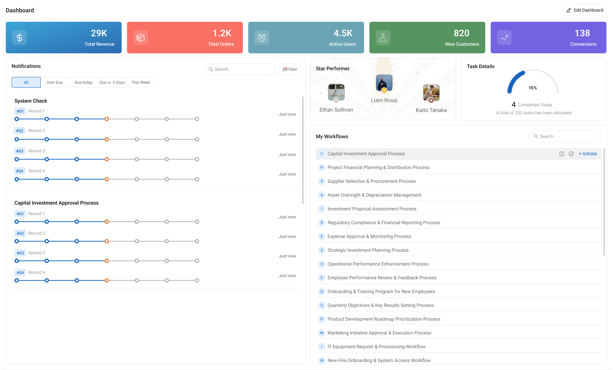
Task: Click the #01 tag under System Check
Action: click(x=20, y=111)
